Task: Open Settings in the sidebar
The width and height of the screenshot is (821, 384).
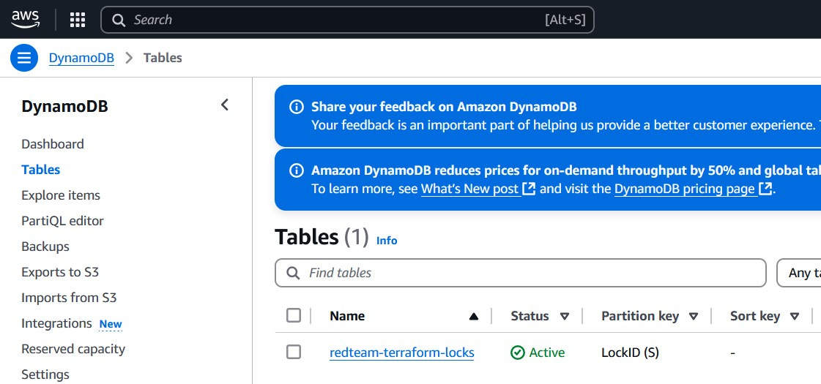Action: click(45, 374)
